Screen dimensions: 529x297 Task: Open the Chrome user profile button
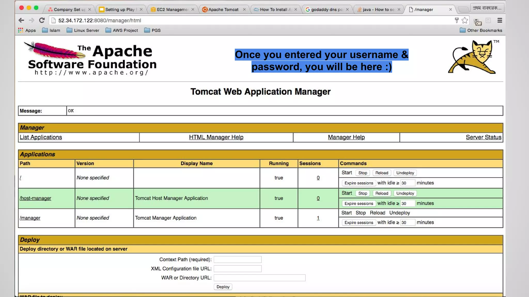point(487,8)
